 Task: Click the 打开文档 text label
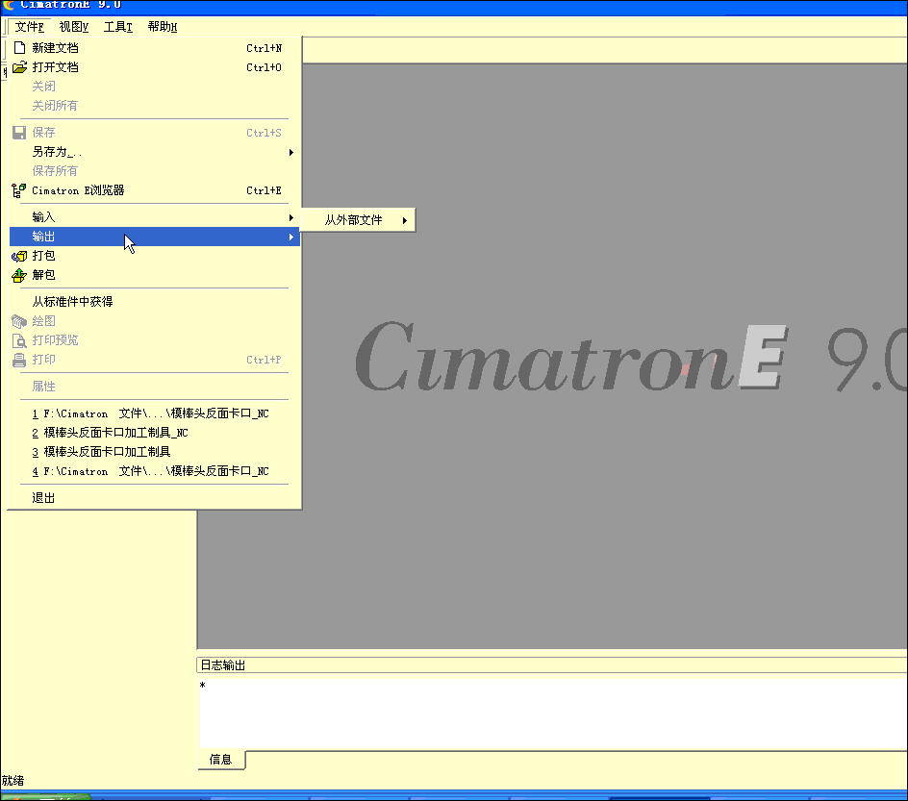tap(55, 67)
